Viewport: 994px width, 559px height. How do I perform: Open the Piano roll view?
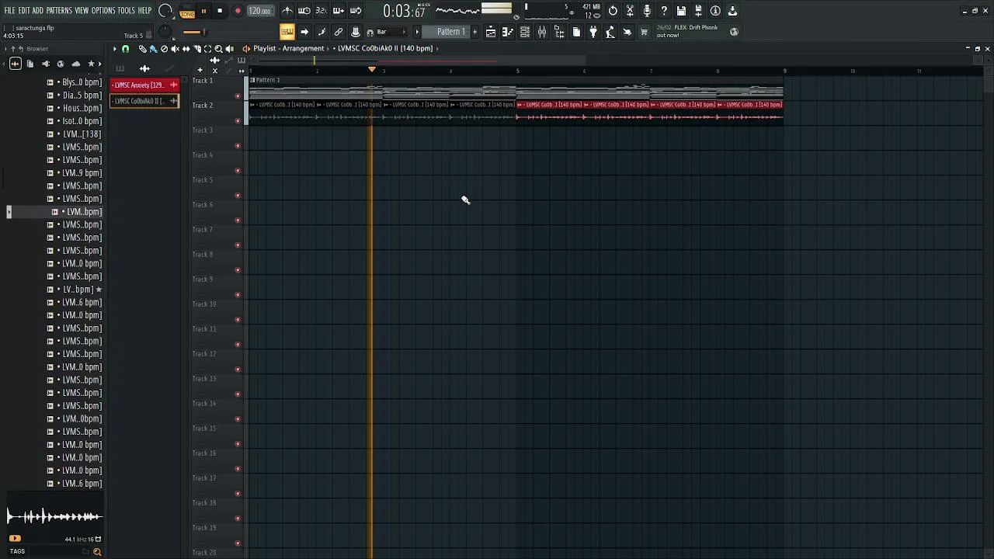click(508, 32)
